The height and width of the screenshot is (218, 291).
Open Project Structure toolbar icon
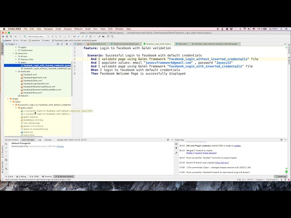(x=103, y=36)
